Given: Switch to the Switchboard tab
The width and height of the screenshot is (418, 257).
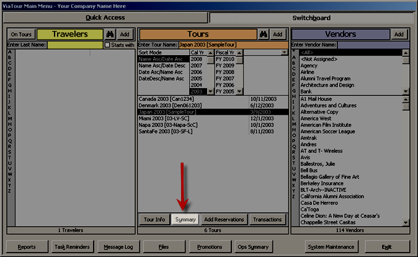Looking at the screenshot, I should tap(311, 18).
